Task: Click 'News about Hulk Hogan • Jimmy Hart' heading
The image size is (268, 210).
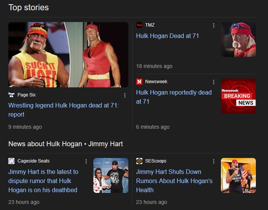Action: click(66, 144)
